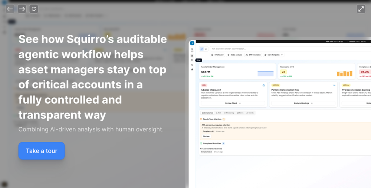Click the MEDIUM badge on Portfolio Concentration Risk

coord(276,85)
